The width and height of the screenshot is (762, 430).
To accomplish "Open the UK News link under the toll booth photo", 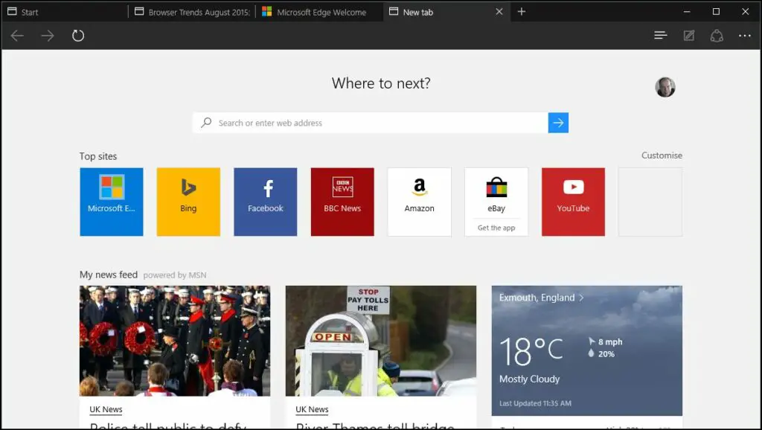I will 312,410.
